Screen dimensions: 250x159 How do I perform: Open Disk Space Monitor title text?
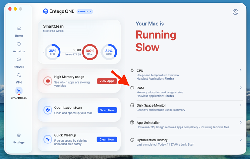tap(151, 105)
